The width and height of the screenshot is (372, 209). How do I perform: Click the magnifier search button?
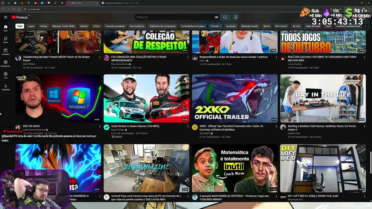pyautogui.click(x=225, y=17)
